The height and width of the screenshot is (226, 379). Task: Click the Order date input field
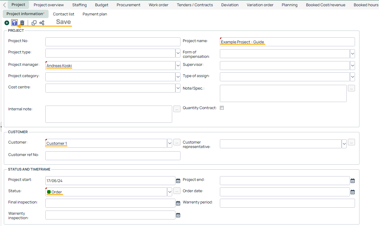[x=285, y=192]
